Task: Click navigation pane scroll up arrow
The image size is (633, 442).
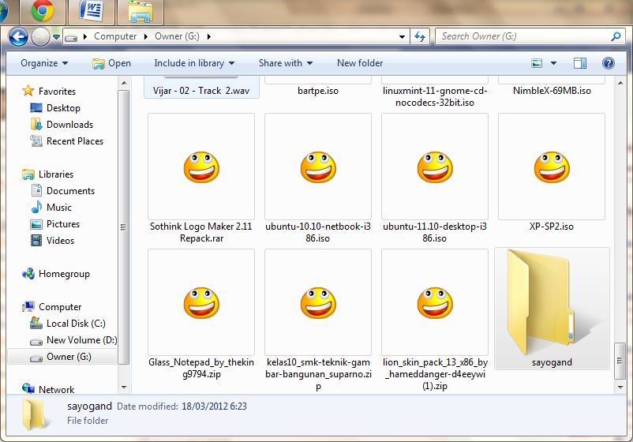Action: coord(124,83)
